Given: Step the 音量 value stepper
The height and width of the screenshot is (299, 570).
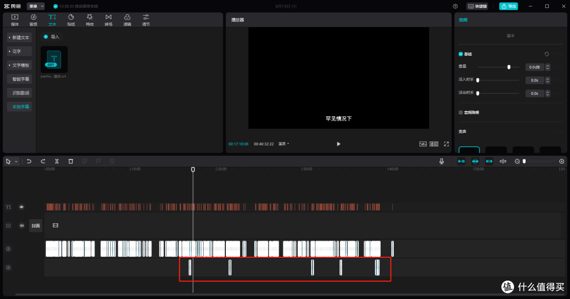Looking at the screenshot, I should coord(547,67).
